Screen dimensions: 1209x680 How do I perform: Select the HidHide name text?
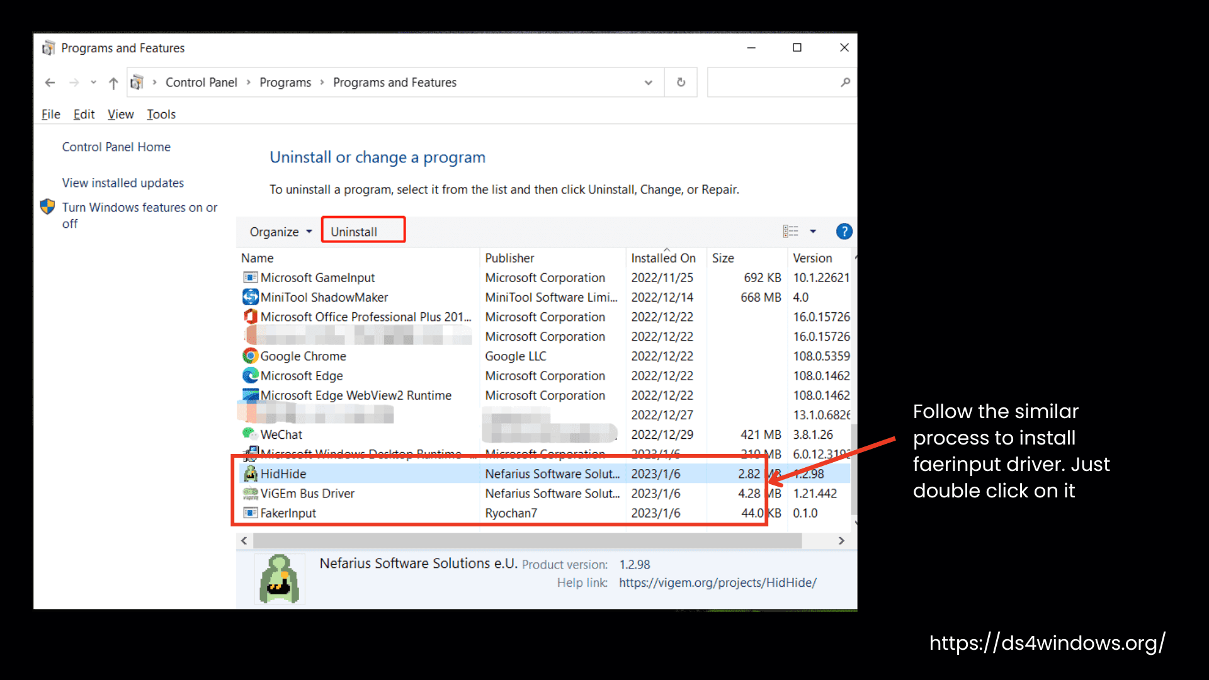tap(283, 473)
